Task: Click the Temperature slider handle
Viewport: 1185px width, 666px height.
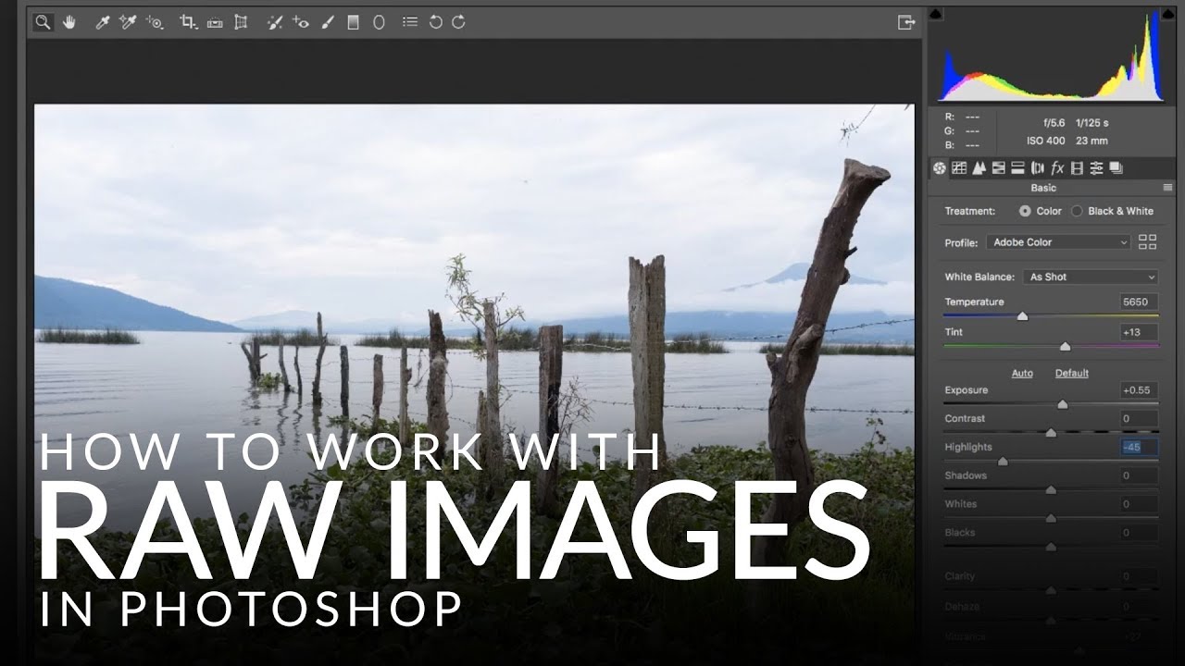Action: click(1022, 316)
